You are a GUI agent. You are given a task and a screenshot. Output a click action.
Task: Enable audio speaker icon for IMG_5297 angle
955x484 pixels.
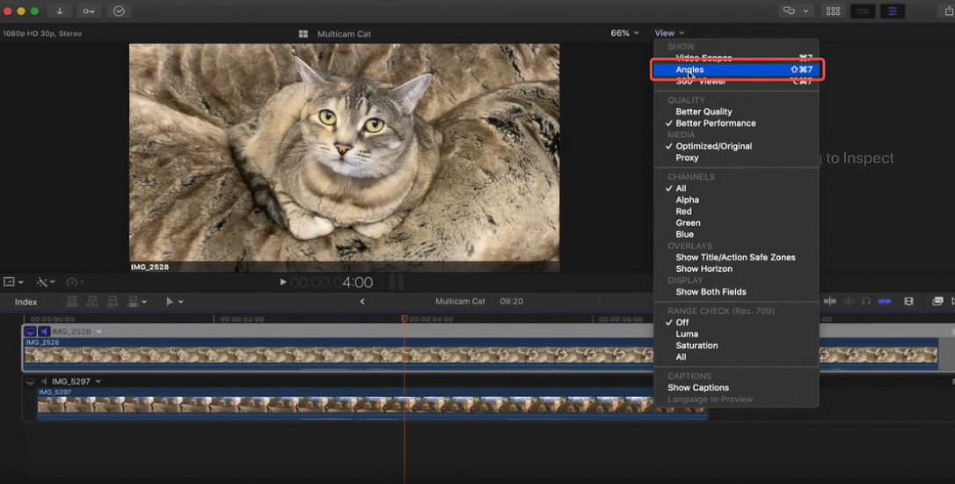click(x=44, y=381)
